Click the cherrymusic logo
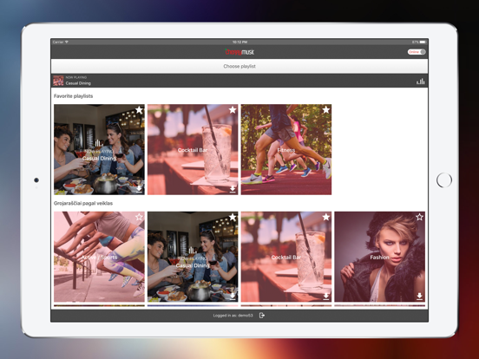 [239, 52]
